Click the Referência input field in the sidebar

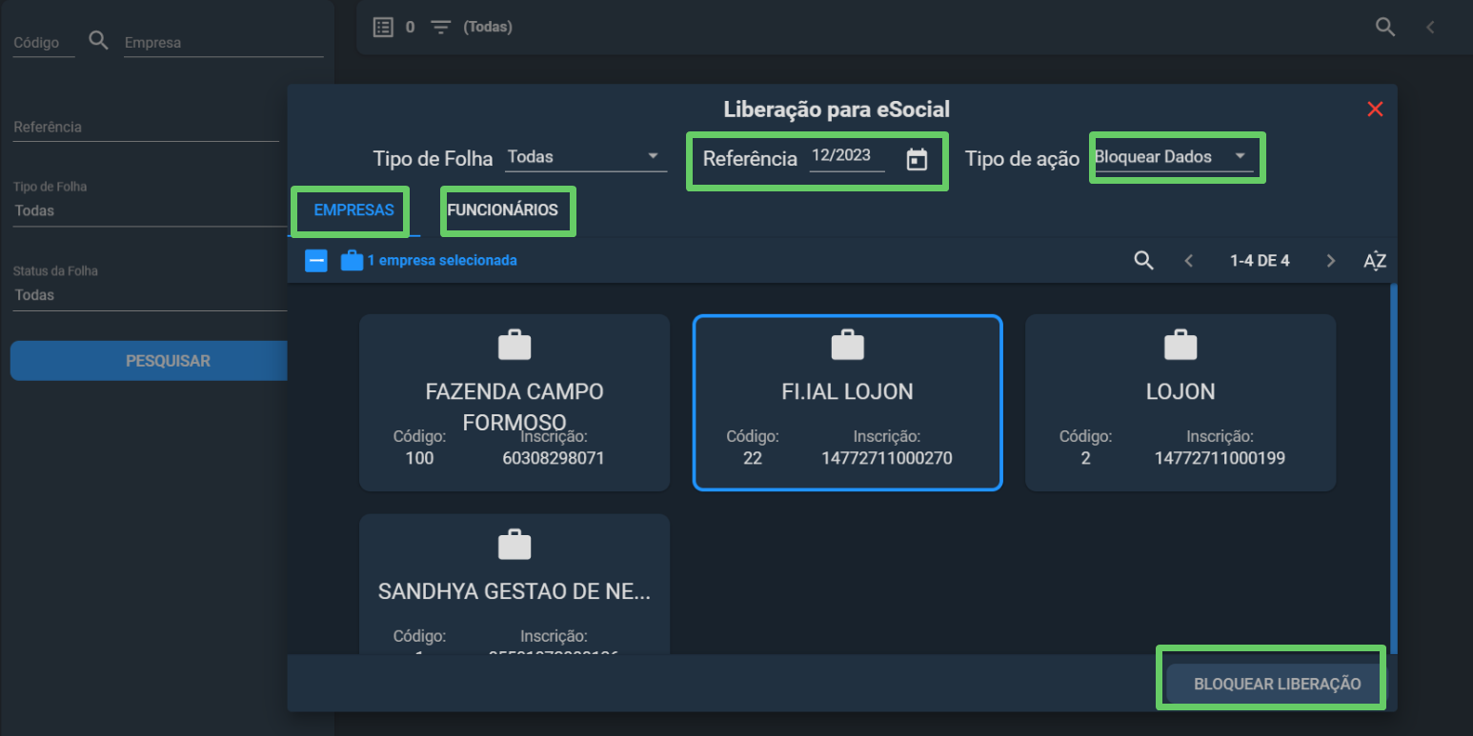tap(146, 127)
